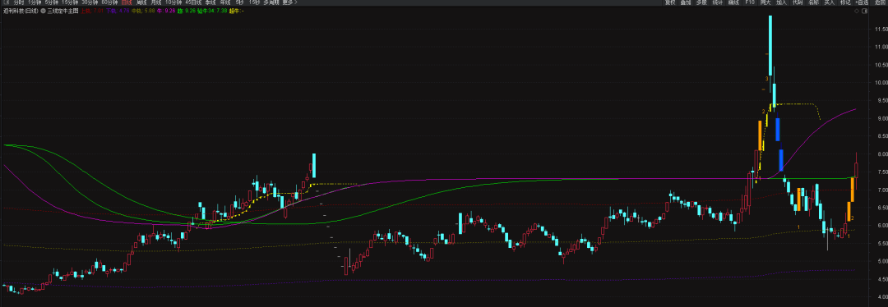Expand the 更多 period options
Screen dimensions: 888x307
(290, 2)
